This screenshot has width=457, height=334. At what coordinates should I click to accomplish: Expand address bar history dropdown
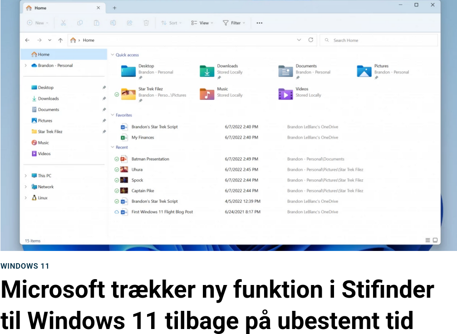click(x=299, y=40)
